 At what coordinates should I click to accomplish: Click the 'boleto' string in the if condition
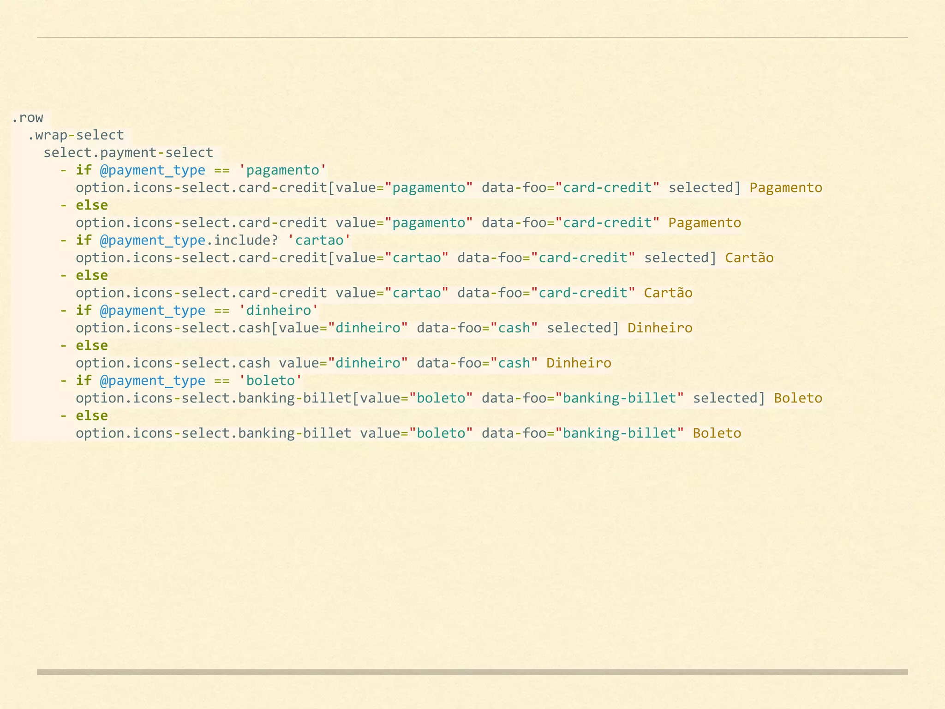coord(270,381)
